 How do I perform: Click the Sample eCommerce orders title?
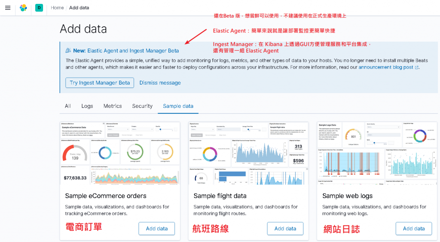[106, 196]
